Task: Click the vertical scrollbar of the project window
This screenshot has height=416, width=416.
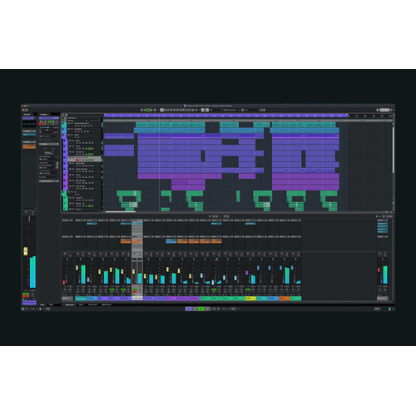Action: pyautogui.click(x=393, y=150)
